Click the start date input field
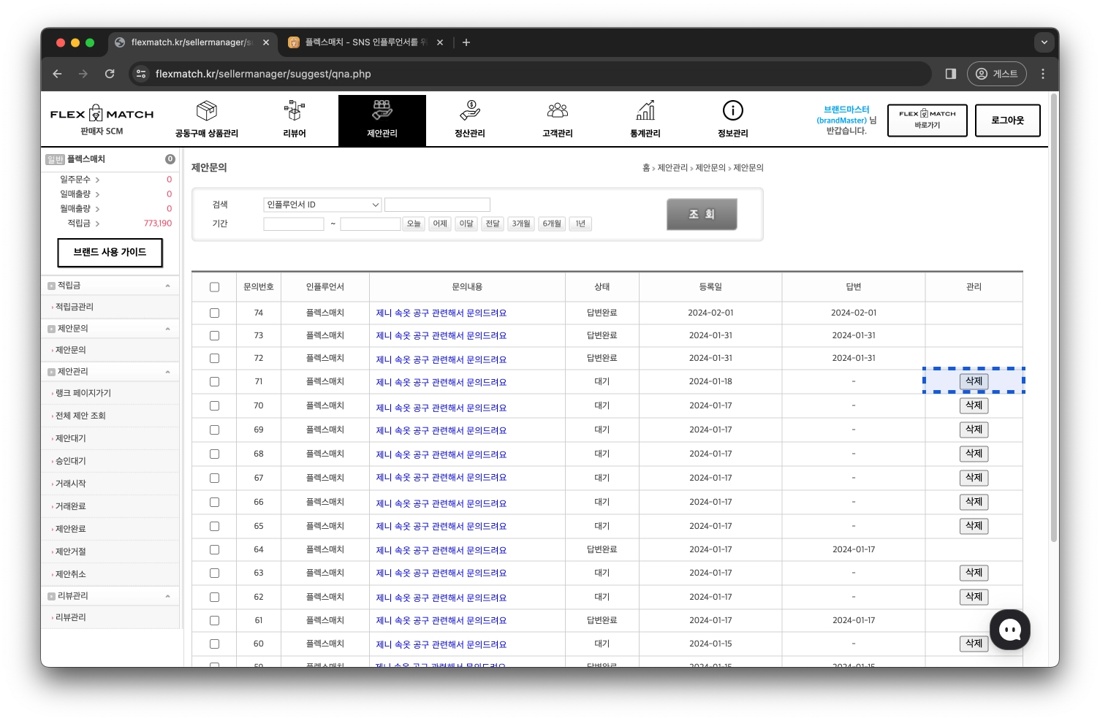1100x721 pixels. point(294,224)
